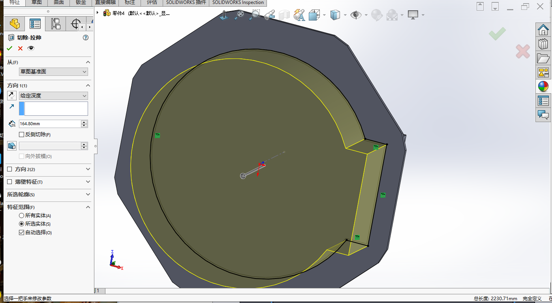Viewport: 552px width, 303px height.
Task: Click the view orientation normal-to icon
Action: point(224,15)
